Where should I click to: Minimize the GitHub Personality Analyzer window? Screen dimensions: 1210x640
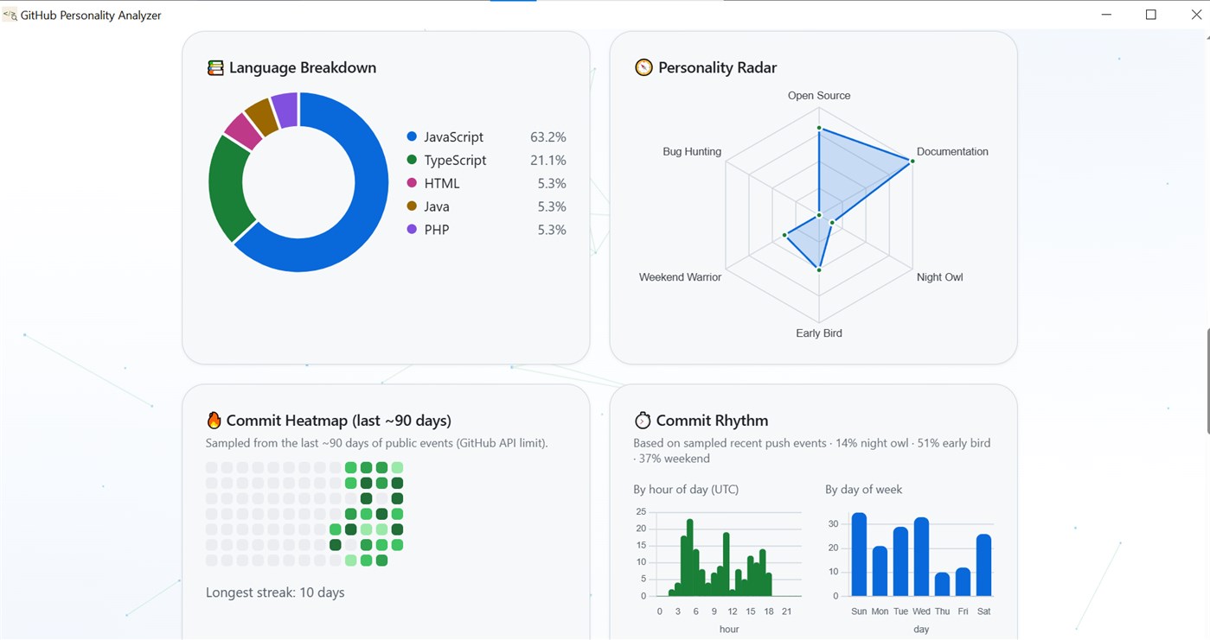pyautogui.click(x=1107, y=15)
